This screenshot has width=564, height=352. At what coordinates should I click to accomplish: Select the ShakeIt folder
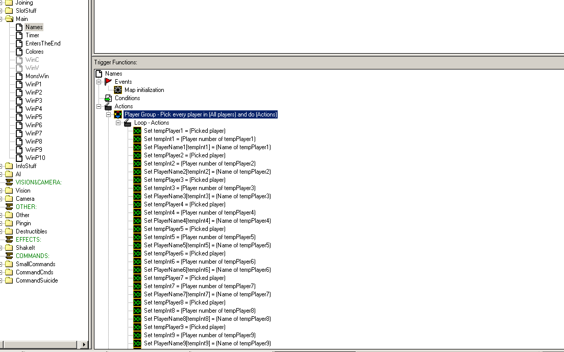click(25, 248)
